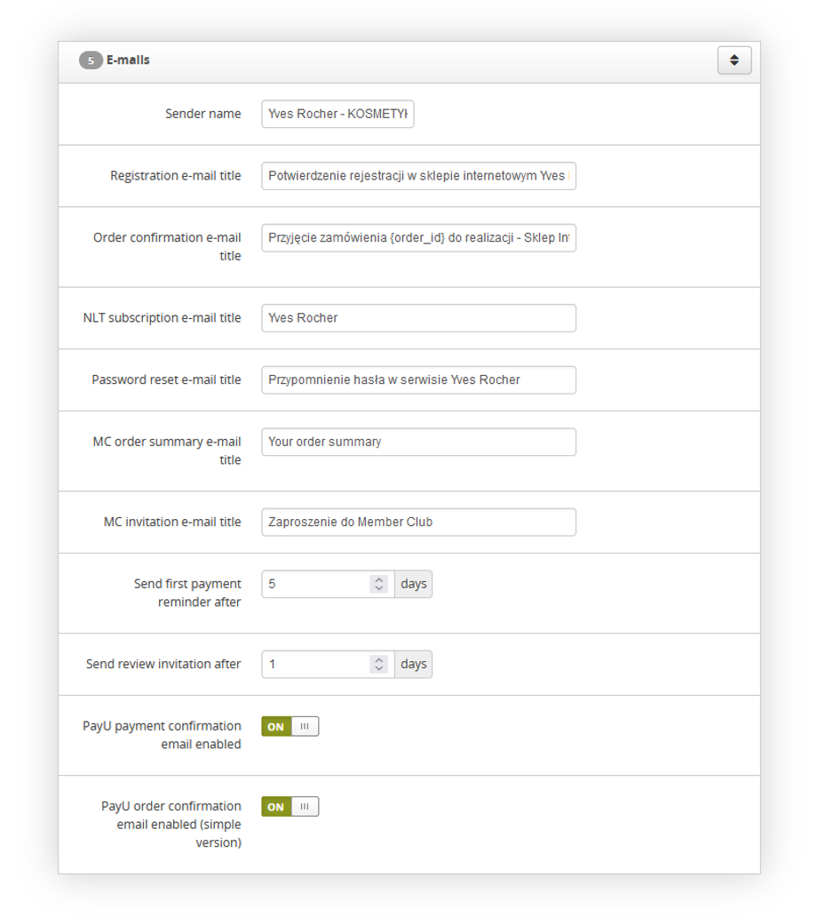The height and width of the screenshot is (918, 817).
Task: Click the days unit label for payment reminder
Action: (413, 584)
